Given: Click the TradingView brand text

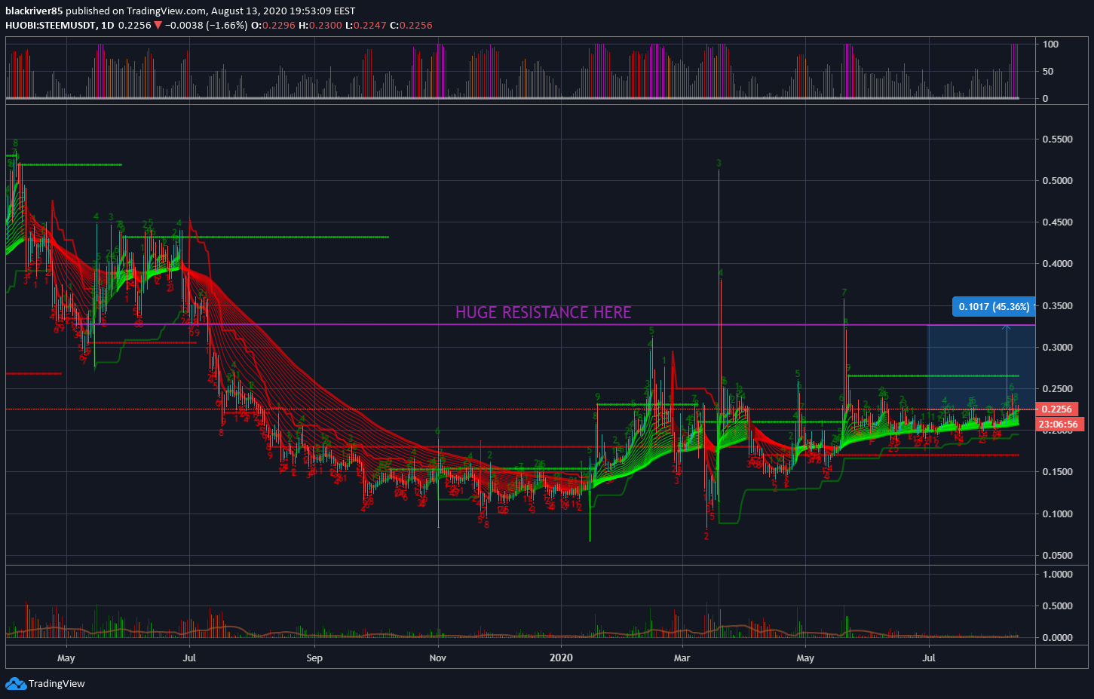Looking at the screenshot, I should [57, 684].
